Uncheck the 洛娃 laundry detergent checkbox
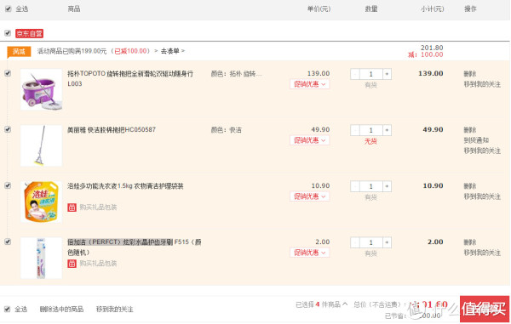This screenshot has height=324, width=511. pos(8,185)
